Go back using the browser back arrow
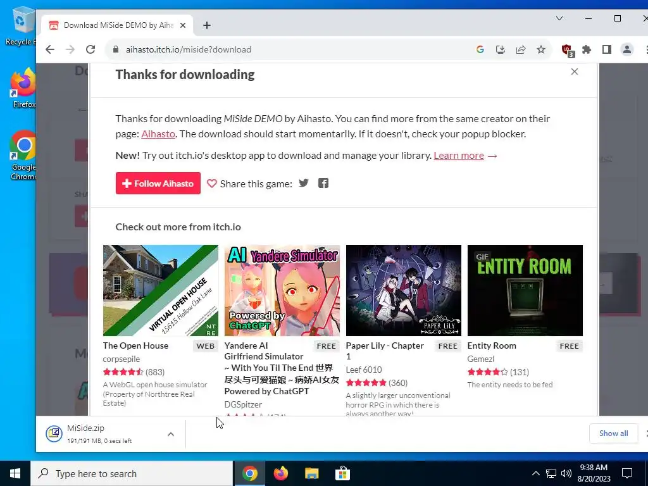This screenshot has width=648, height=486. (x=50, y=49)
